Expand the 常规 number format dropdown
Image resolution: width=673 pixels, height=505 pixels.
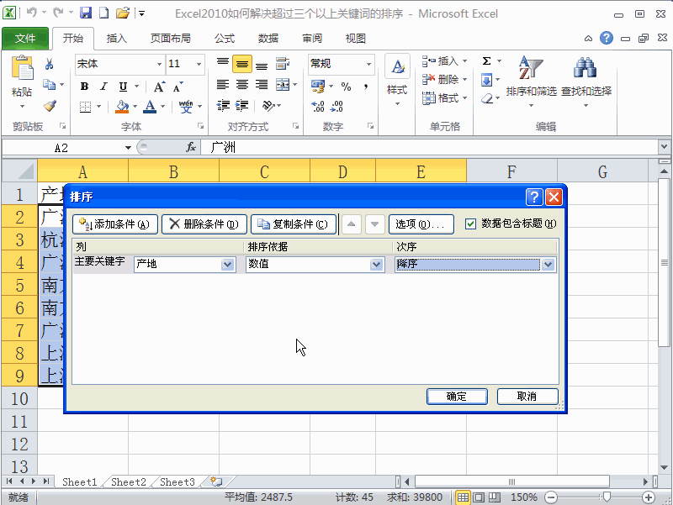click(368, 65)
